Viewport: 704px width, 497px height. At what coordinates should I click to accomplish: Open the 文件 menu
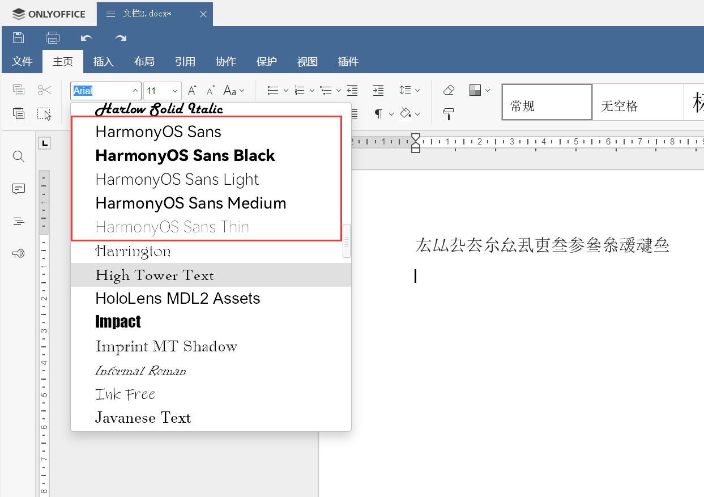[22, 62]
